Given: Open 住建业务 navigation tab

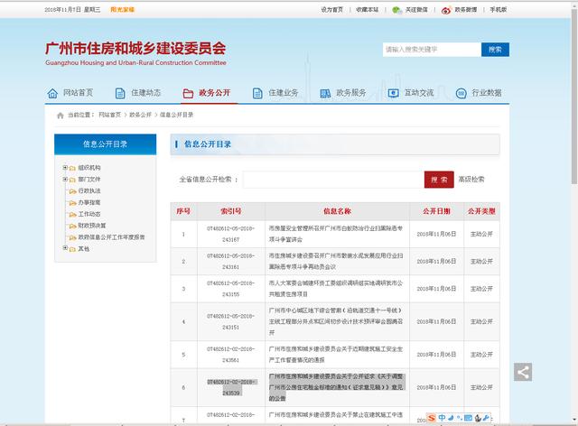Looking at the screenshot, I should pyautogui.click(x=275, y=93).
